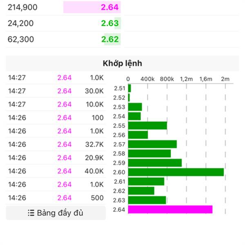Click the 14:26 trade with 500 volume

(56, 198)
